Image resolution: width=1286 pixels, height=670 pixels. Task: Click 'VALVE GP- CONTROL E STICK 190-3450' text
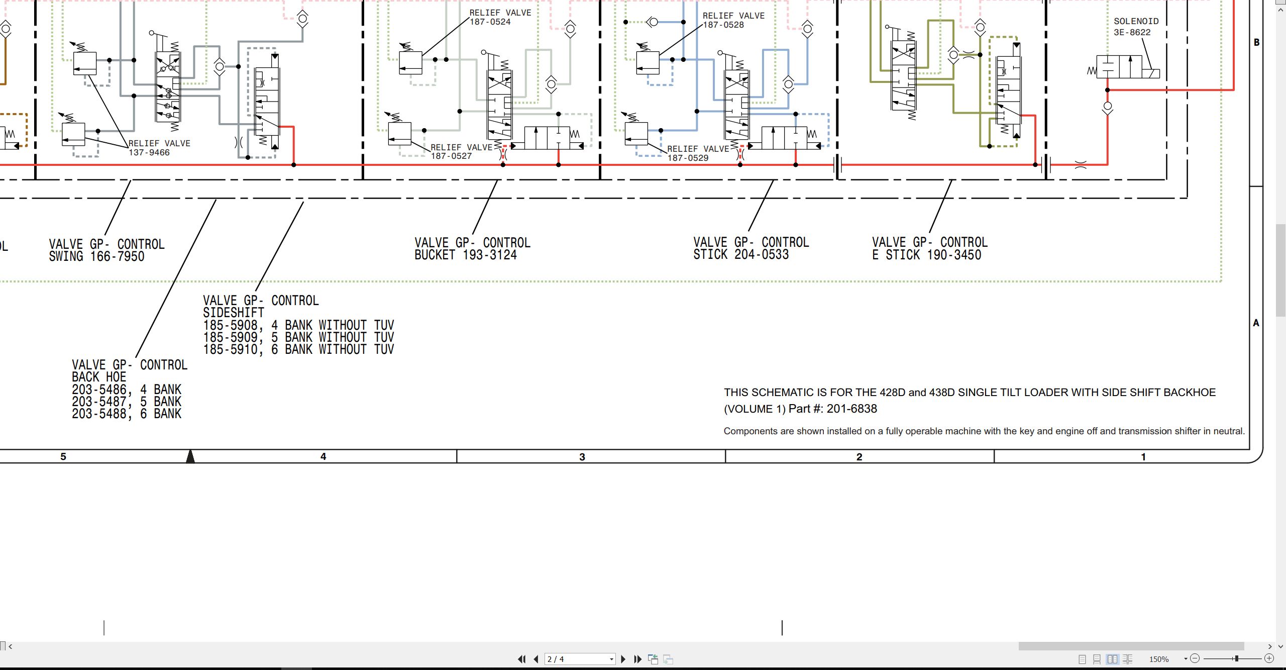click(x=930, y=248)
